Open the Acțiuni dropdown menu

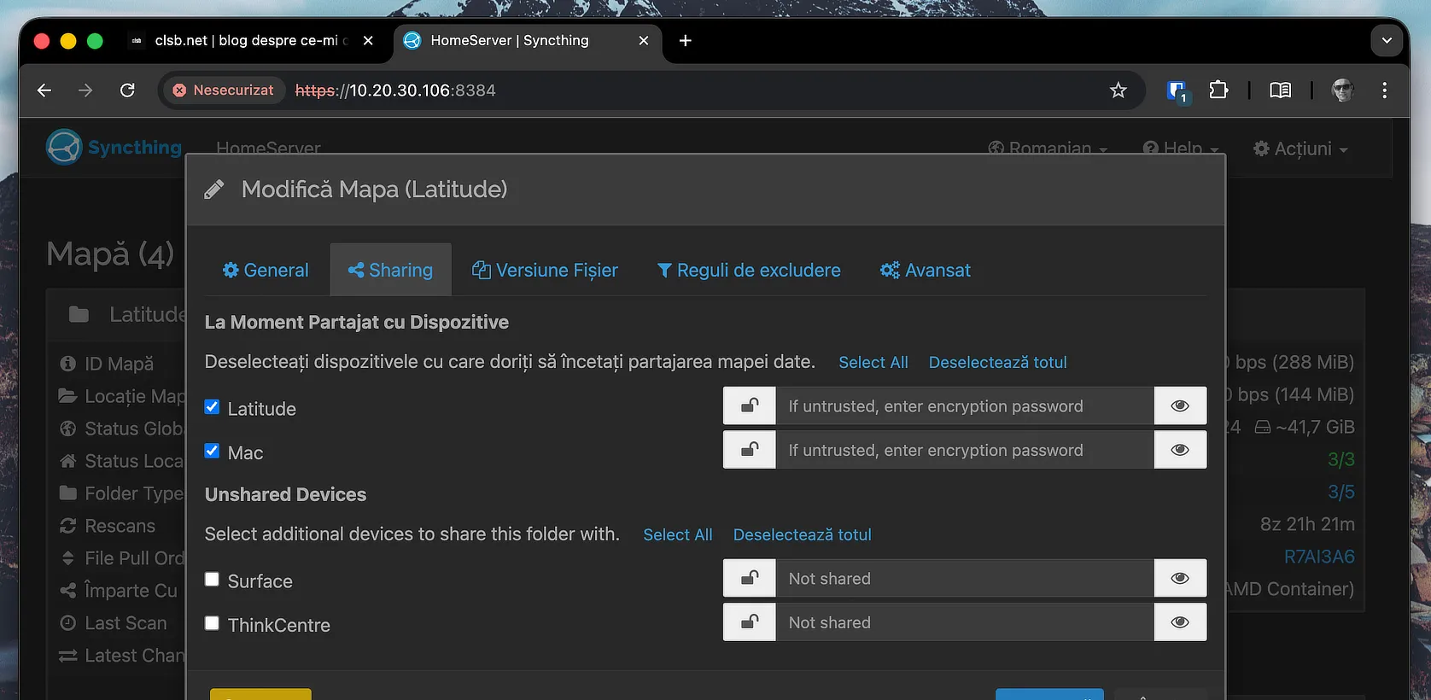[1300, 149]
